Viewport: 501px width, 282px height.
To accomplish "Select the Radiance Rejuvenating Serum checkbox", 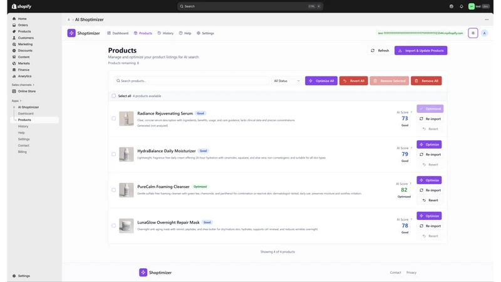I will pyautogui.click(x=114, y=118).
